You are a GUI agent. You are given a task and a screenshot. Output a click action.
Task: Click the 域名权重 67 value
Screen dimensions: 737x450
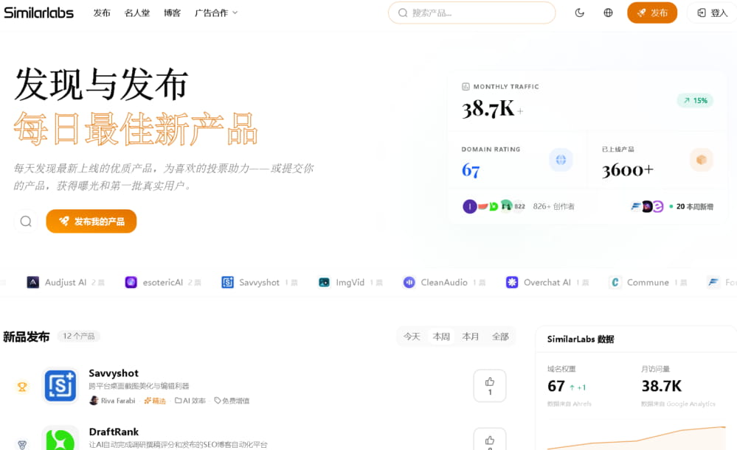(x=556, y=386)
